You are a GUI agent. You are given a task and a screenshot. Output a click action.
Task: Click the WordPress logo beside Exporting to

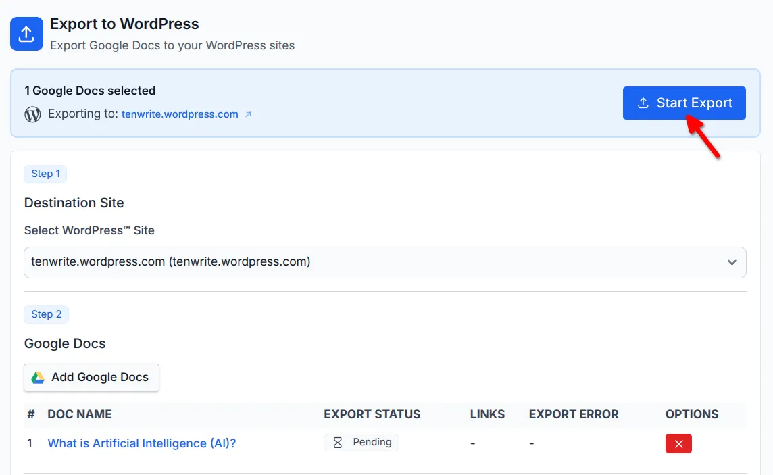[32, 114]
